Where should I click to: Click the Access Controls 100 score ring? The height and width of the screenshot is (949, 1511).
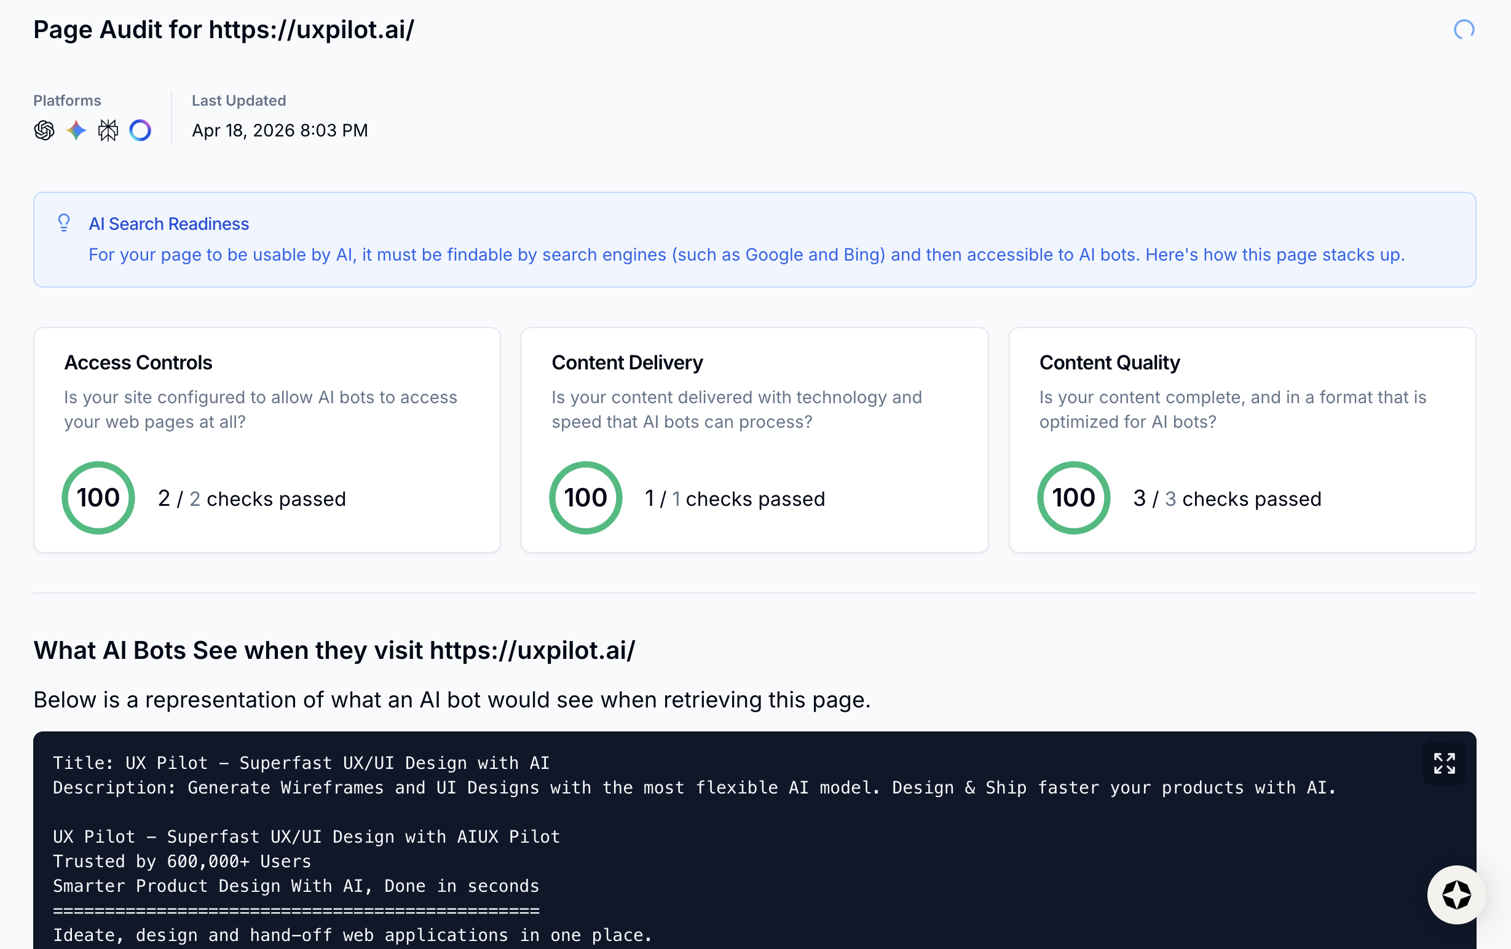98,498
